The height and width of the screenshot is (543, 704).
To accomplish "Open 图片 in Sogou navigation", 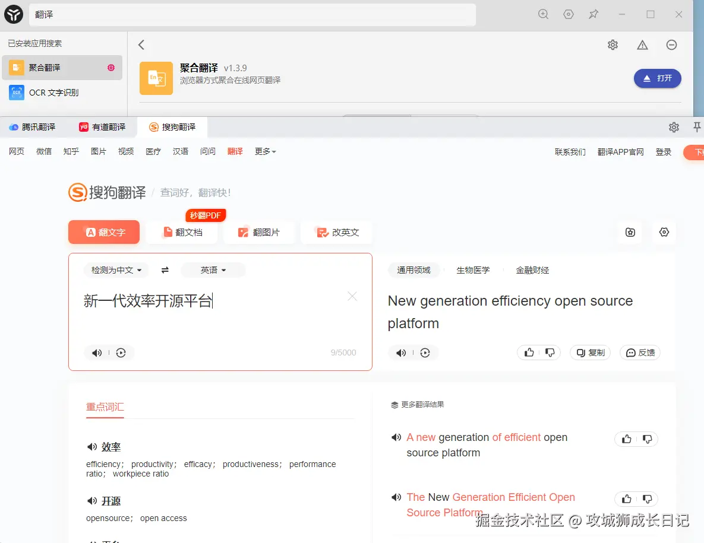I will (x=99, y=151).
